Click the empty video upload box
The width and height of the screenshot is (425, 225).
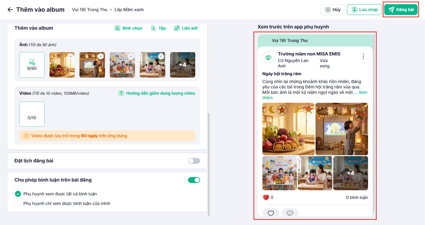tap(32, 114)
